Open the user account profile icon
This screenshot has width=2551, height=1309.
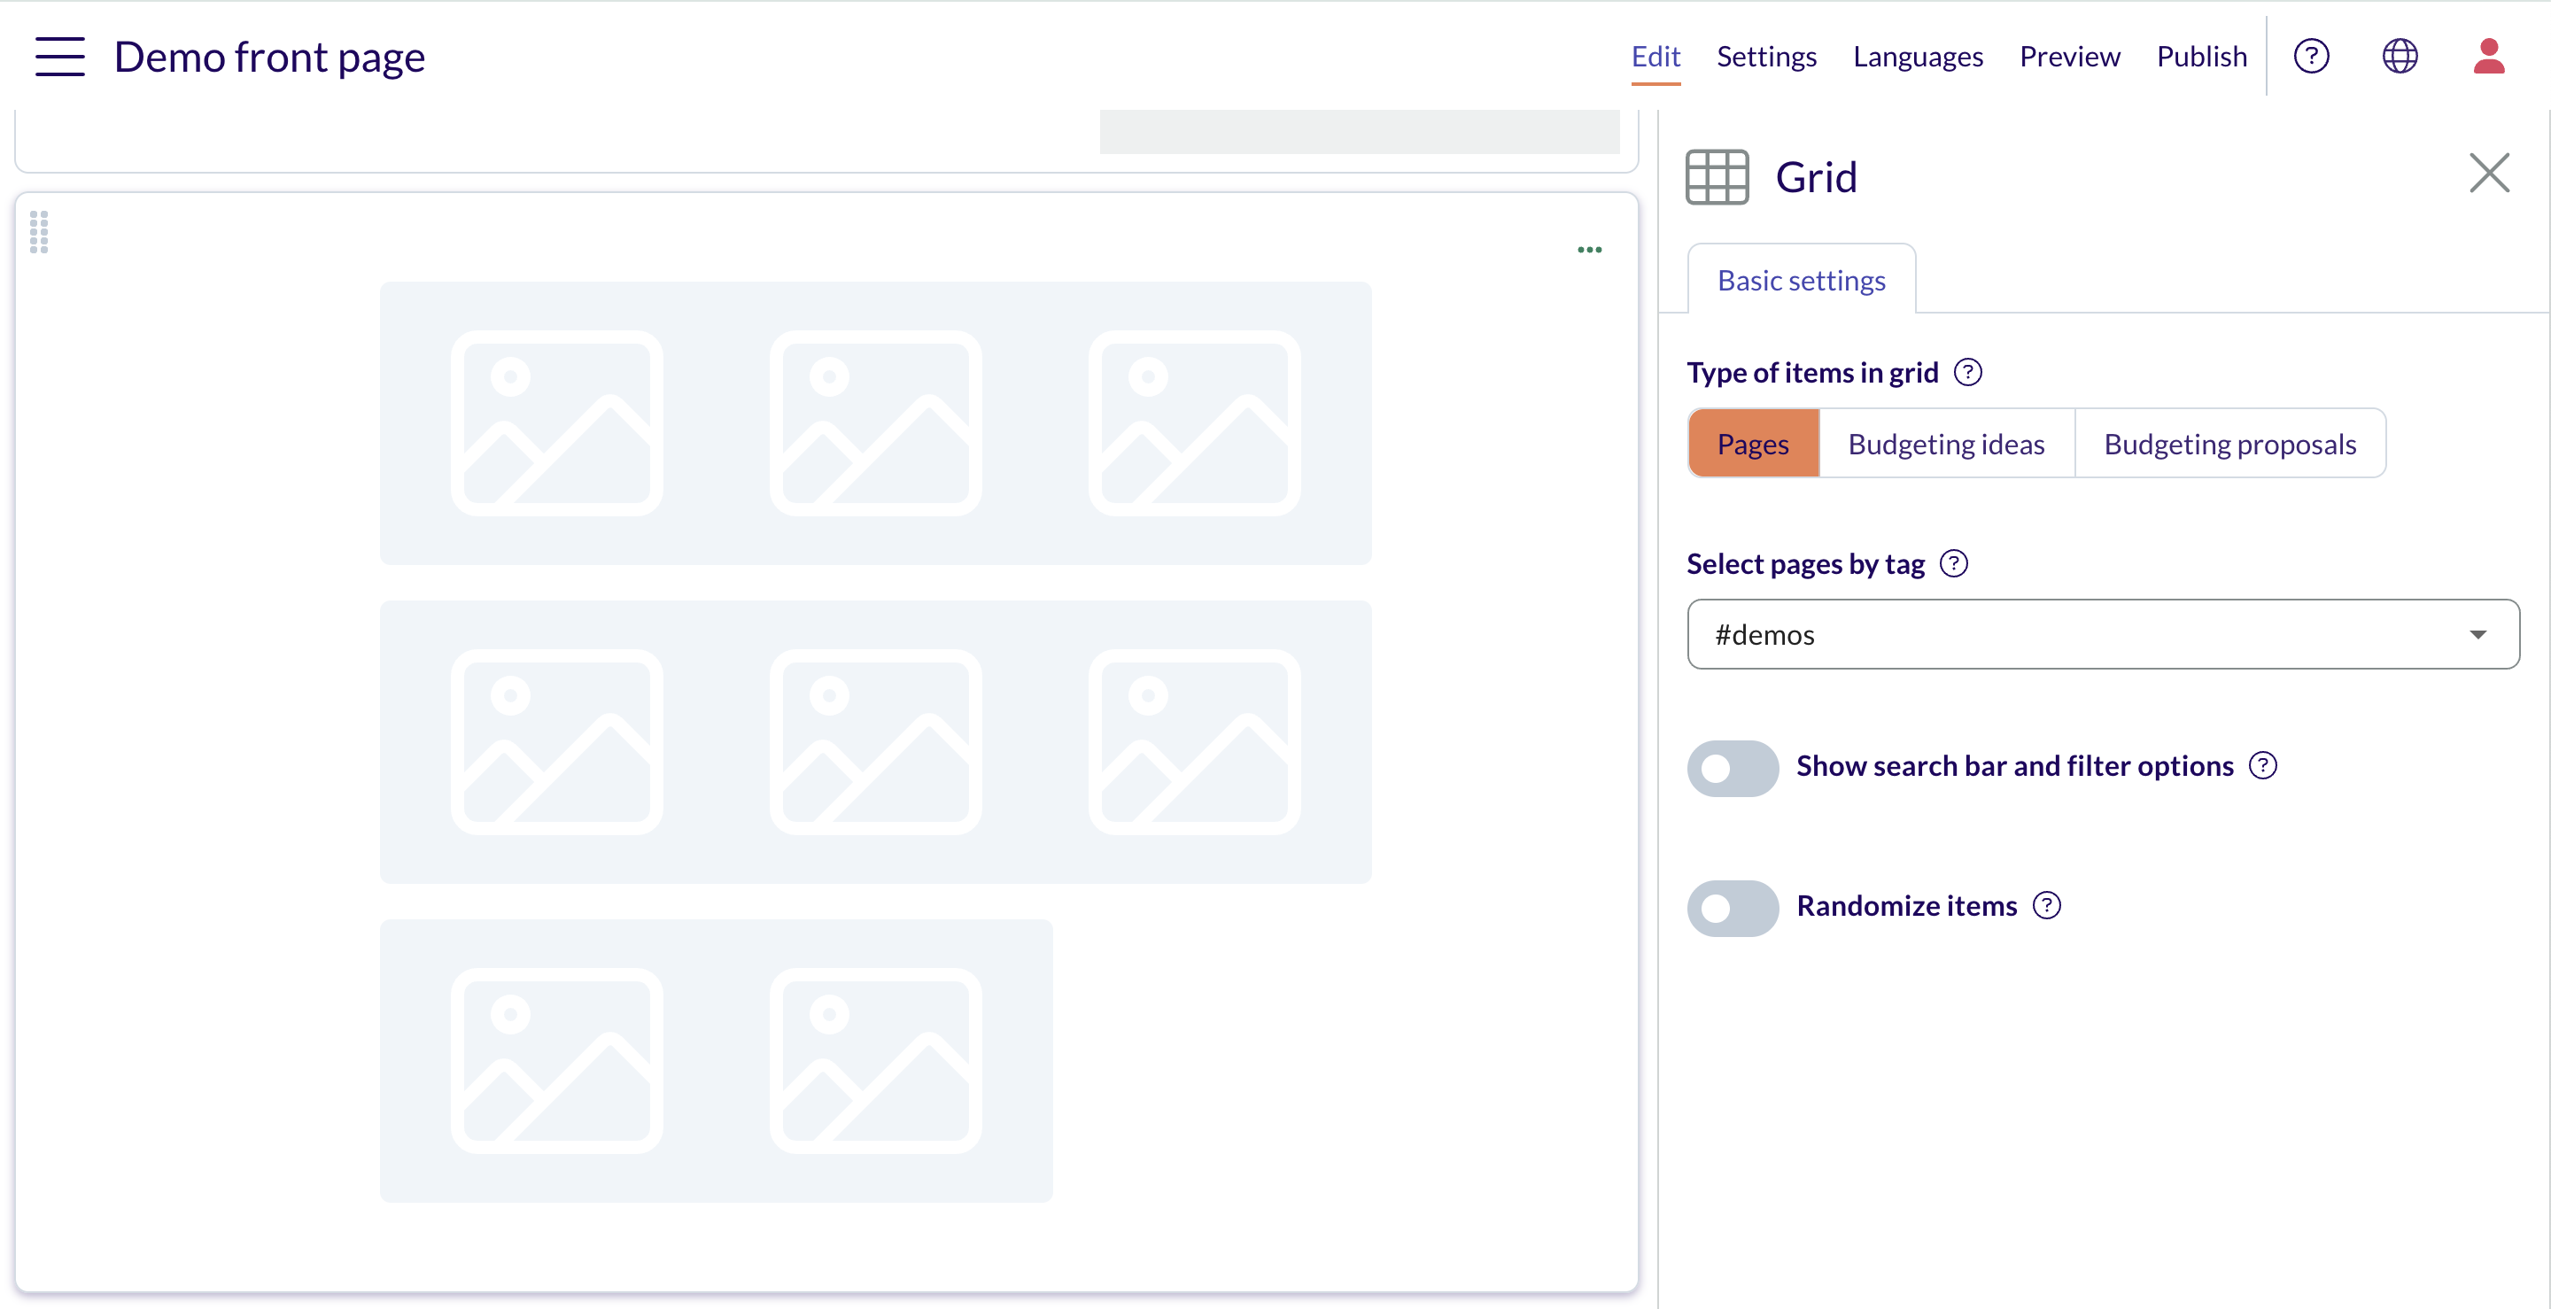[x=2489, y=57]
